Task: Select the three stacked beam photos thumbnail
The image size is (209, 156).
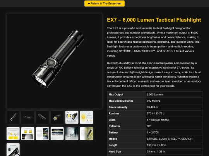Action: click(43, 134)
